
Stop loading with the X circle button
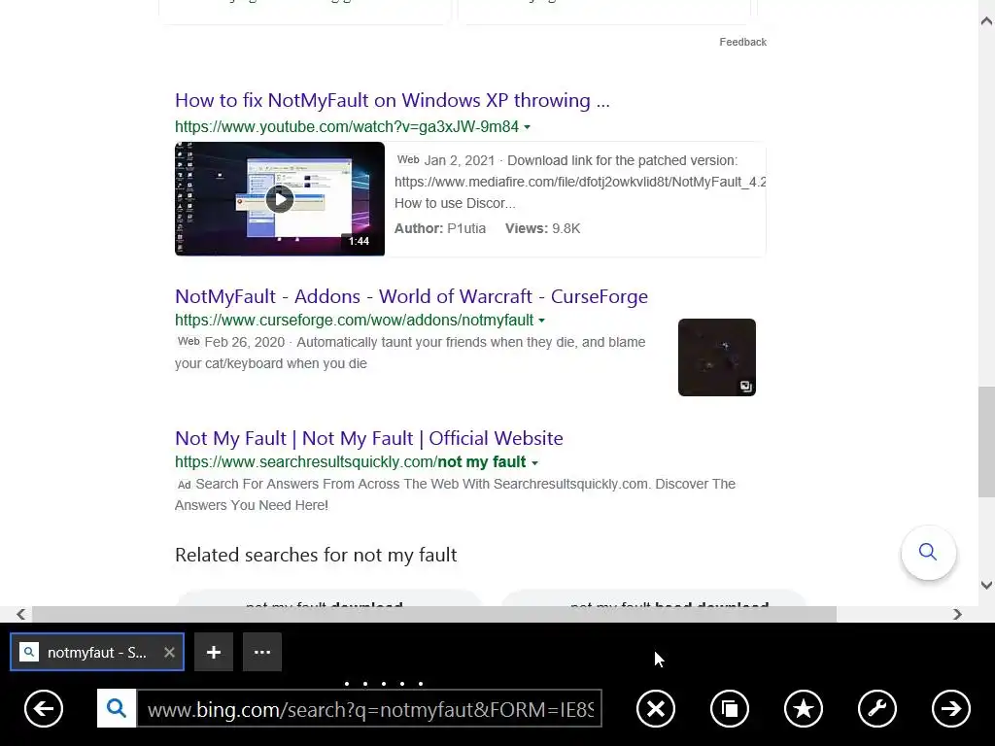(x=656, y=708)
